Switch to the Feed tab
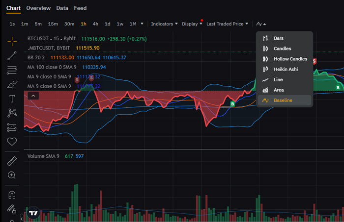 [x=80, y=8]
